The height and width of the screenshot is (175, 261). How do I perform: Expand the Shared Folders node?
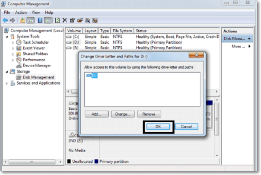pyautogui.click(x=13, y=54)
